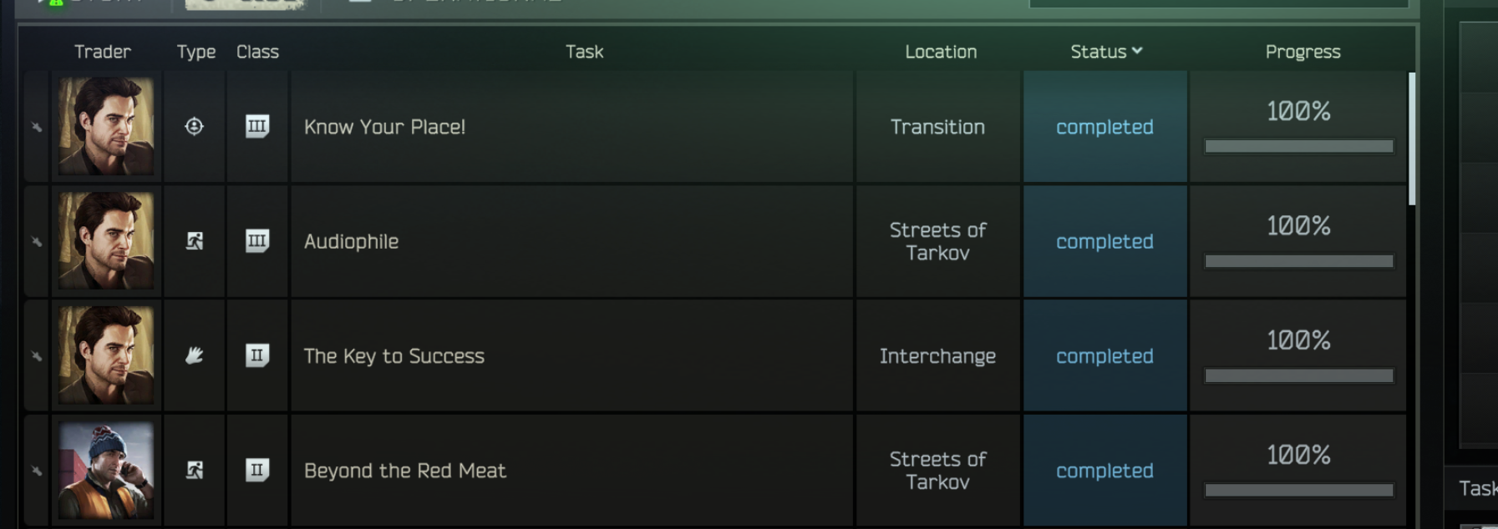Image resolution: width=1498 pixels, height=529 pixels.
Task: Click the class III badge on Know Your Place!
Action: point(257,127)
